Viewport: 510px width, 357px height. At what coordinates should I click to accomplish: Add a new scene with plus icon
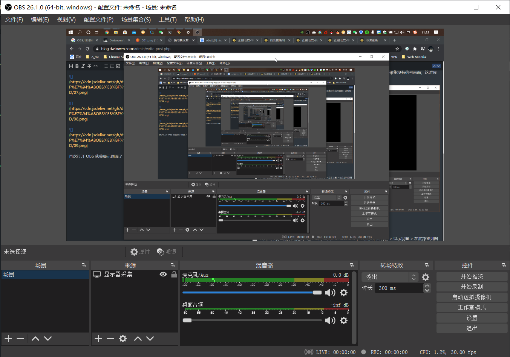click(8, 339)
